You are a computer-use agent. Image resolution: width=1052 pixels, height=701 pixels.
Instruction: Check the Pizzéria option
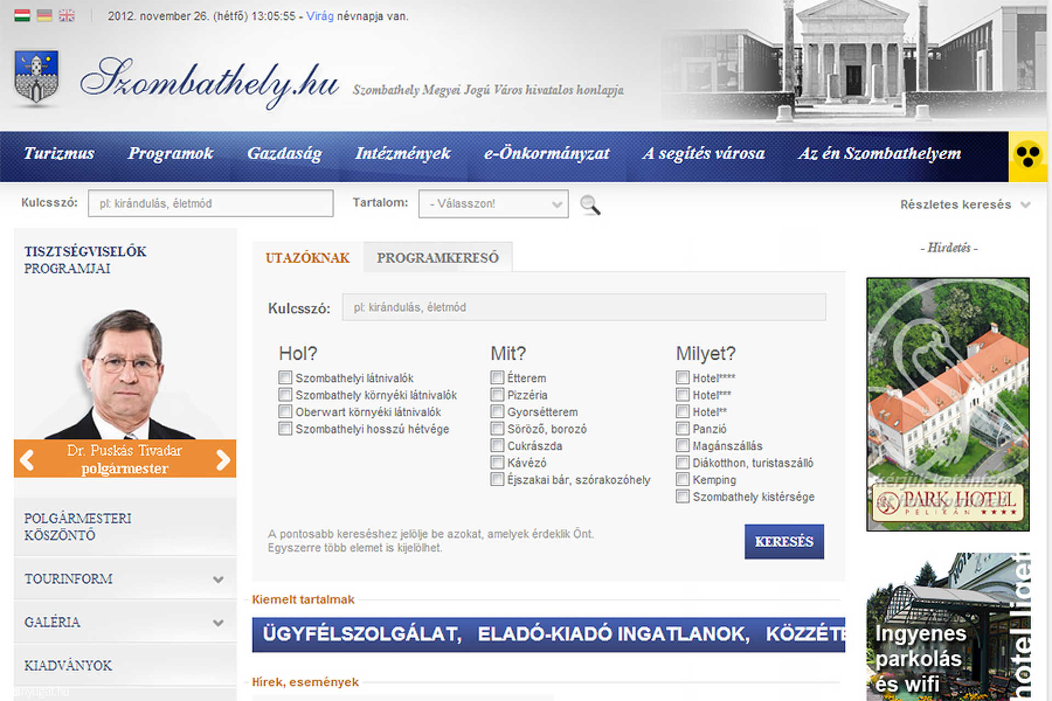(x=497, y=394)
